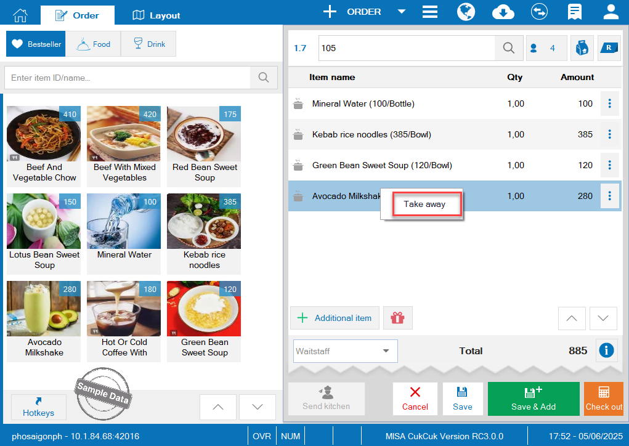This screenshot has height=446, width=629.
Task: Click the Amount column header
Action: (577, 77)
